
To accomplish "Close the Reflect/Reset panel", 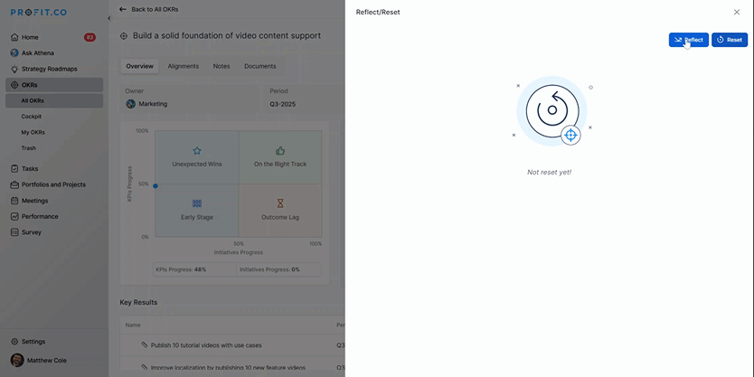I will pyautogui.click(x=736, y=12).
